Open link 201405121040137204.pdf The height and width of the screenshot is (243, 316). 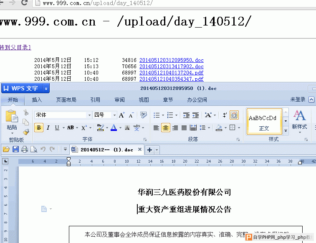pos(172,73)
